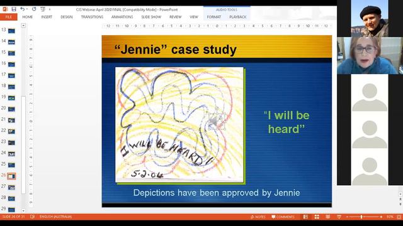Click the thumbnail pane collapse arrow
The image size is (403, 226).
pyautogui.click(x=23, y=26)
